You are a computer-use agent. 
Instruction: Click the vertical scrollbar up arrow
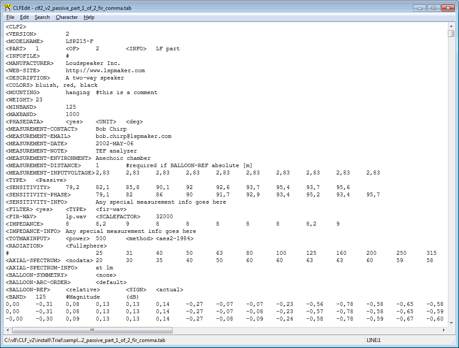coord(451,26)
